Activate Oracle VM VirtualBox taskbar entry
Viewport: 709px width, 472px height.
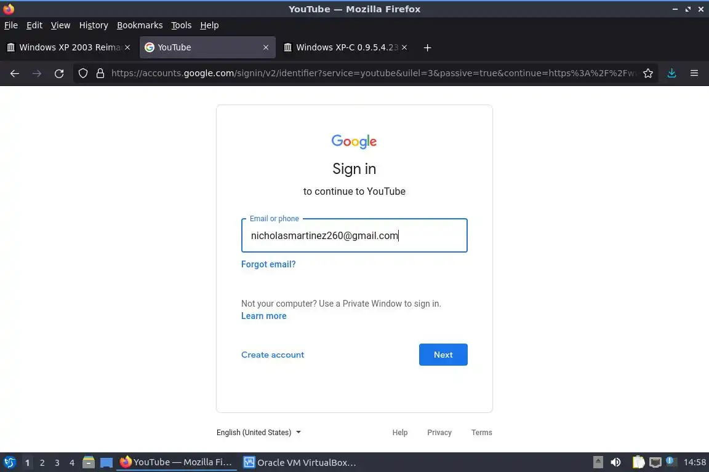[x=300, y=462]
